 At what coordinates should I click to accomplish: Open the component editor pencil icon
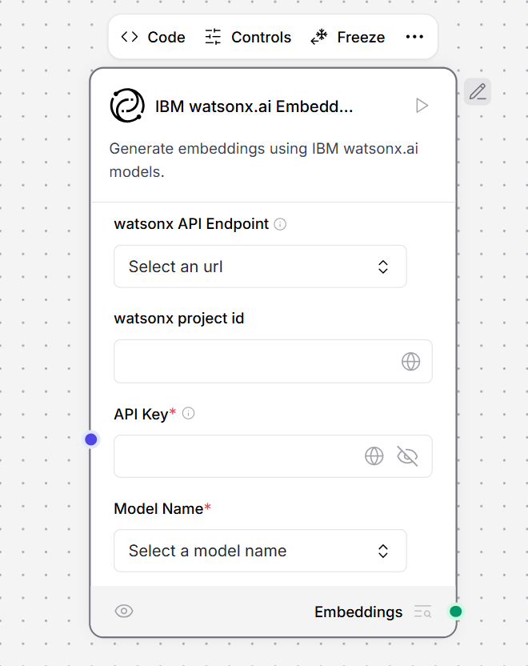pyautogui.click(x=478, y=91)
